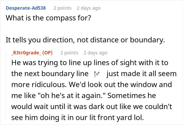Click the timestamp on the OP's reply

(x=95, y=53)
